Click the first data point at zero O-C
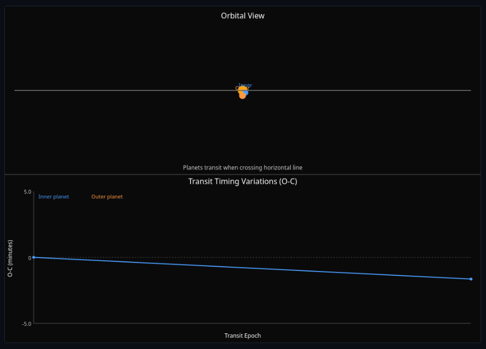 (x=33, y=257)
